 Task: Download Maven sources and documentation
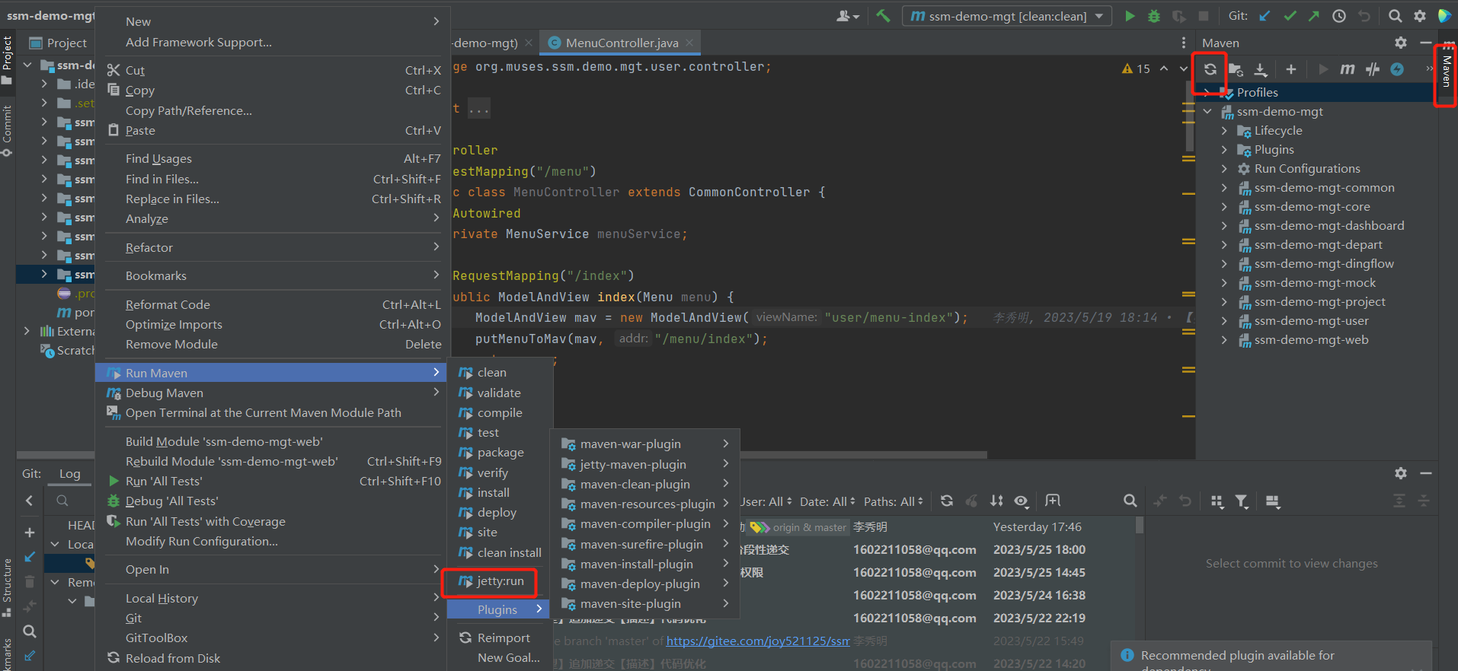(x=1261, y=69)
